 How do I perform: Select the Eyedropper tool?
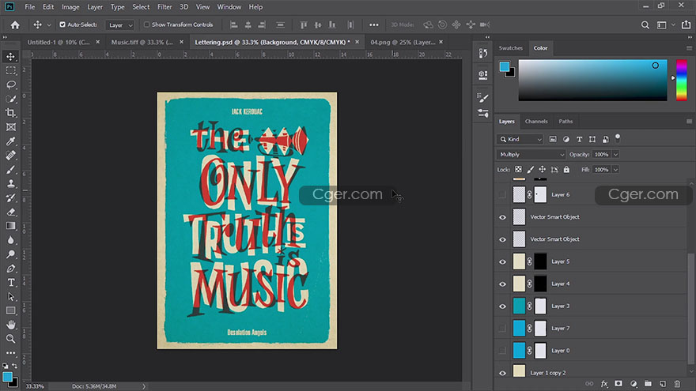point(10,141)
